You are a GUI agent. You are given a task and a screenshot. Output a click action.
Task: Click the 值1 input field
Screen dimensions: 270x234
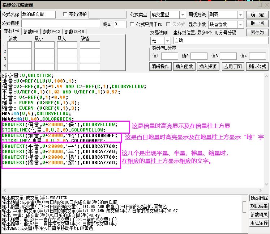coord(170,56)
